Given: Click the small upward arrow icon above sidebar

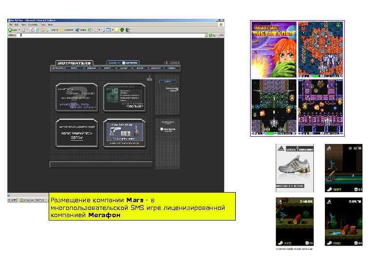Looking at the screenshot, I should coord(149,78).
